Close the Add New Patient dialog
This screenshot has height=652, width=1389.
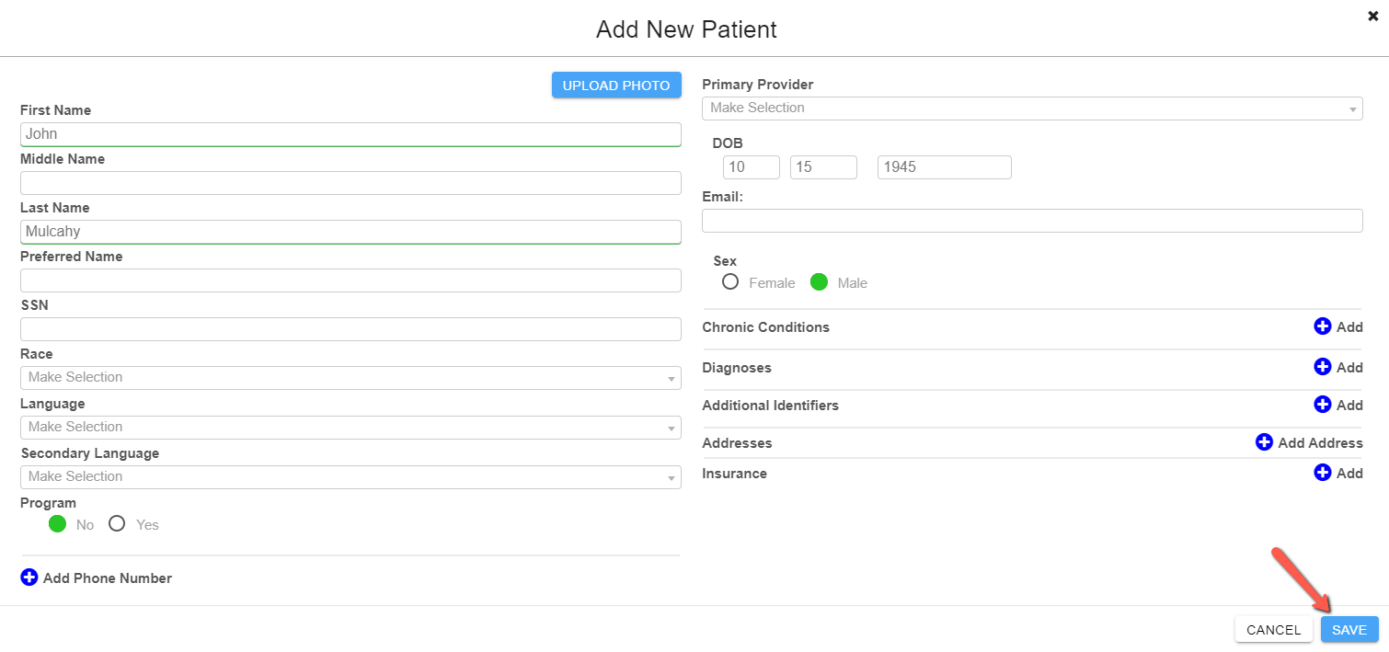[1373, 15]
